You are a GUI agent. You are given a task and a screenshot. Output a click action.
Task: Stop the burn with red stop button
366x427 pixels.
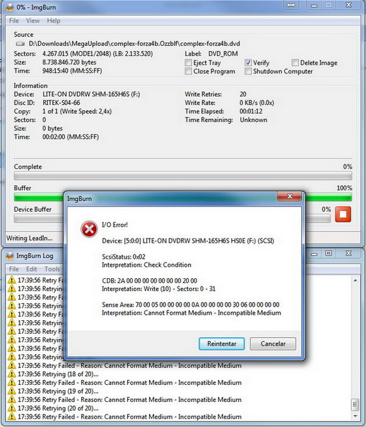pos(343,214)
